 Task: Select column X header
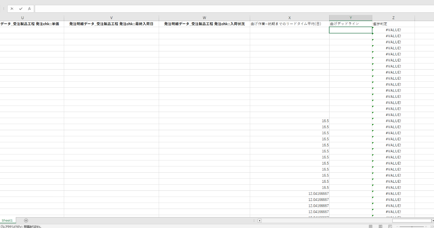289,18
